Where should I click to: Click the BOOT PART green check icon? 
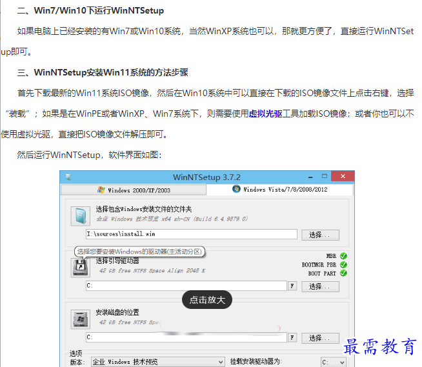coord(343,273)
